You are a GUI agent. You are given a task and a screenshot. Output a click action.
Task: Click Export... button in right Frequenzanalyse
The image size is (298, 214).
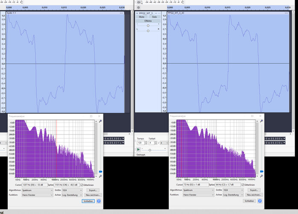(x=254, y=190)
